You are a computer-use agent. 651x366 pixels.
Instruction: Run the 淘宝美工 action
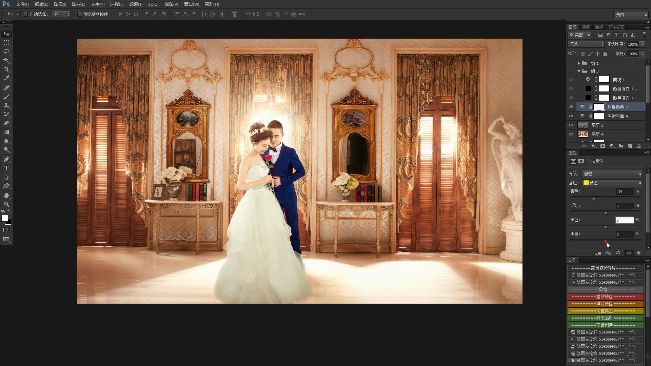[605, 311]
